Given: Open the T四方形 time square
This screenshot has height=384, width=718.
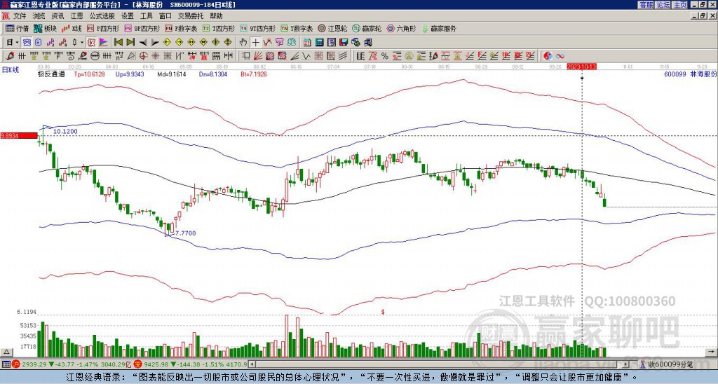Looking at the screenshot, I should tap(219, 28).
